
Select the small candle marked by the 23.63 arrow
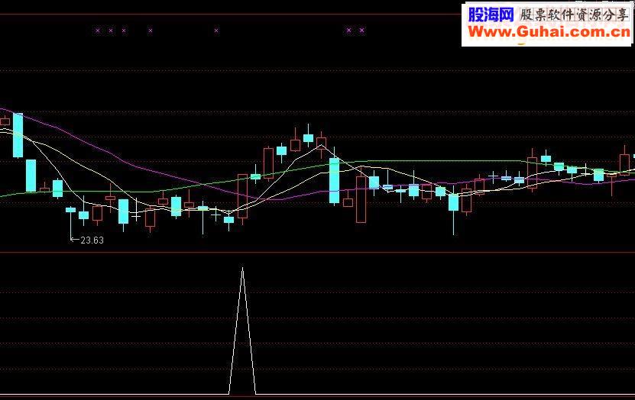point(71,209)
